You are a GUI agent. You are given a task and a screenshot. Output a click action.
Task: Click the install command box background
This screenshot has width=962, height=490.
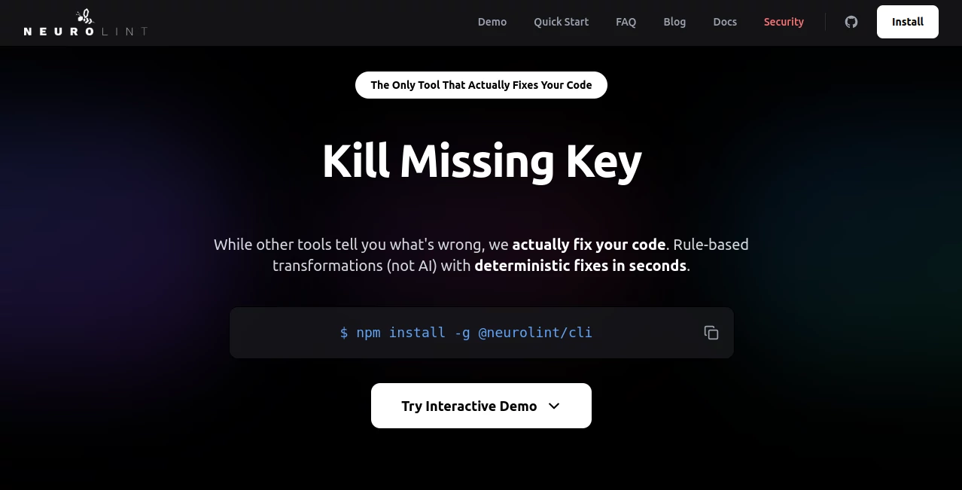pyautogui.click(x=481, y=332)
